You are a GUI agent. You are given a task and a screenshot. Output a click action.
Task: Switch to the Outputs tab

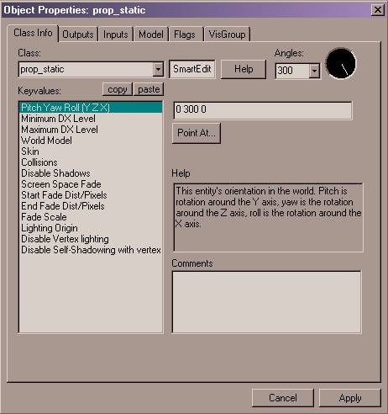click(78, 34)
